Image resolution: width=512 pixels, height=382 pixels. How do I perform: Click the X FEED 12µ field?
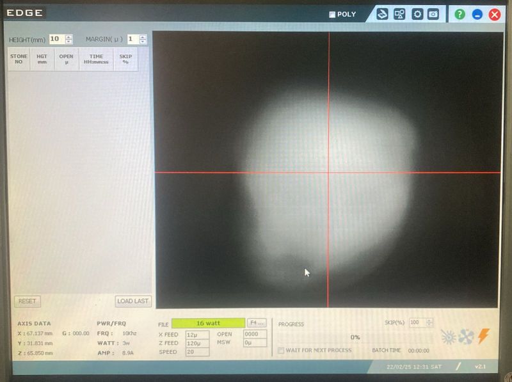(x=197, y=335)
